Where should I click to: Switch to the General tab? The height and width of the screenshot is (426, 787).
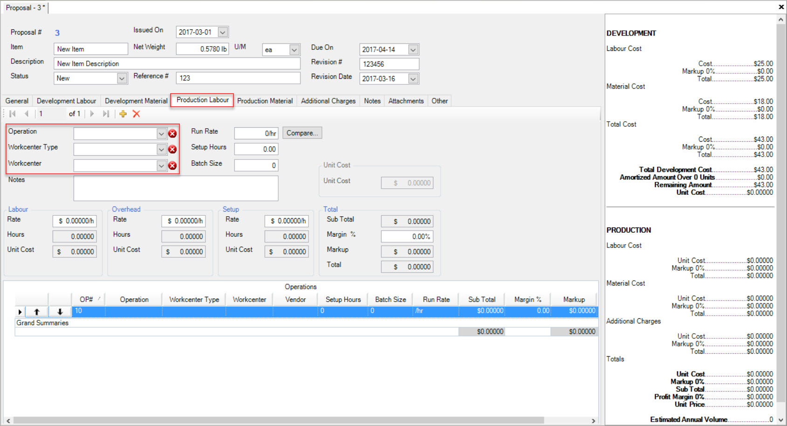[17, 101]
